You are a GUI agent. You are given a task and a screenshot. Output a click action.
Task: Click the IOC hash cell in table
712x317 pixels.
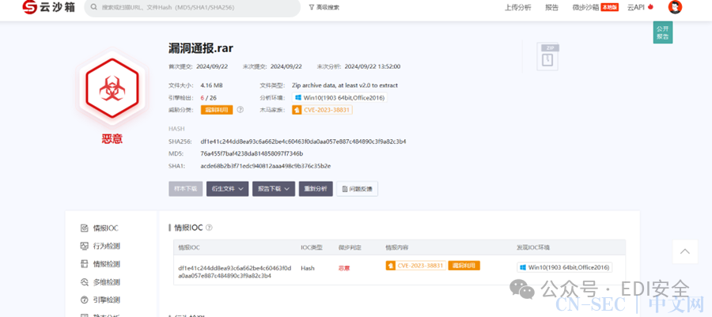[x=235, y=272]
